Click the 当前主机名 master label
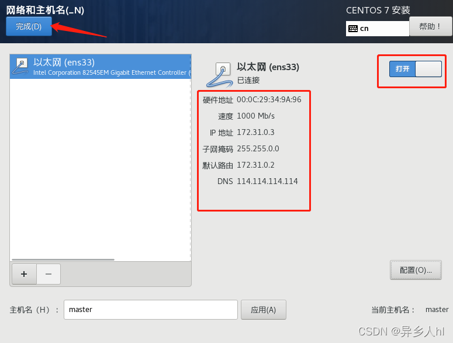This screenshot has height=343, width=453. [x=437, y=310]
